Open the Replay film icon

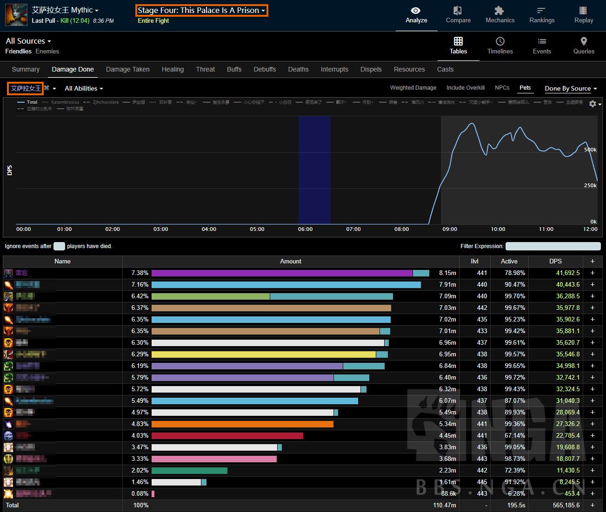[x=583, y=11]
